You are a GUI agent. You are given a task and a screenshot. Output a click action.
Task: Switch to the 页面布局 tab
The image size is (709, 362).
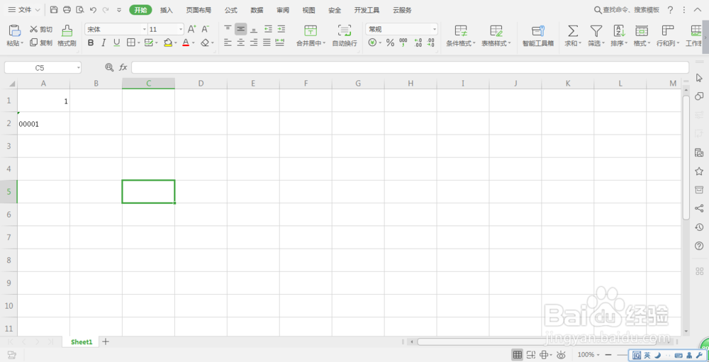[x=199, y=10]
